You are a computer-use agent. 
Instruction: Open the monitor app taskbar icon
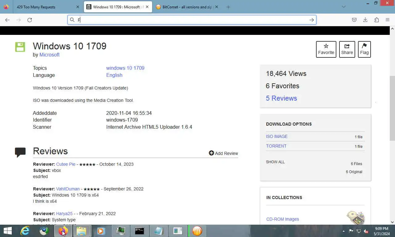120,231
